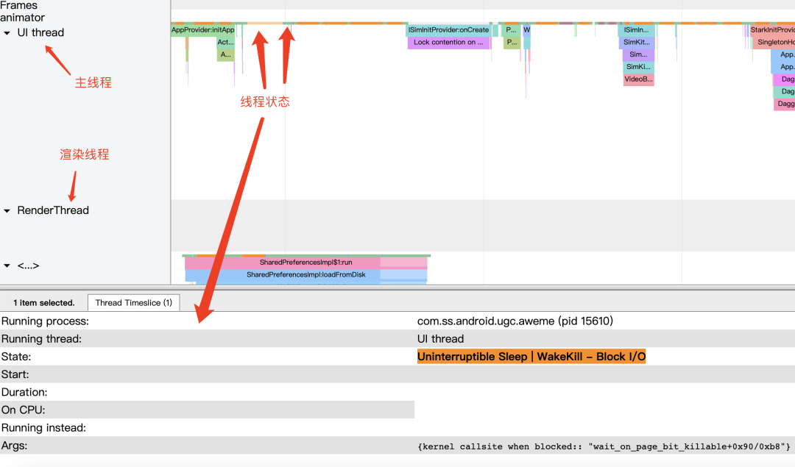The height and width of the screenshot is (467, 795).
Task: Click the Lock contention on slice
Action: [448, 43]
